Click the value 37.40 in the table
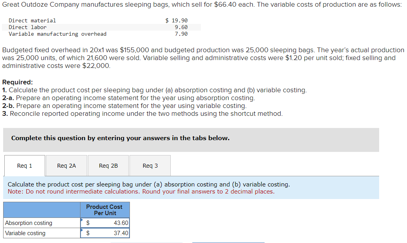Screen dimensions: 407x243 (x=121, y=232)
